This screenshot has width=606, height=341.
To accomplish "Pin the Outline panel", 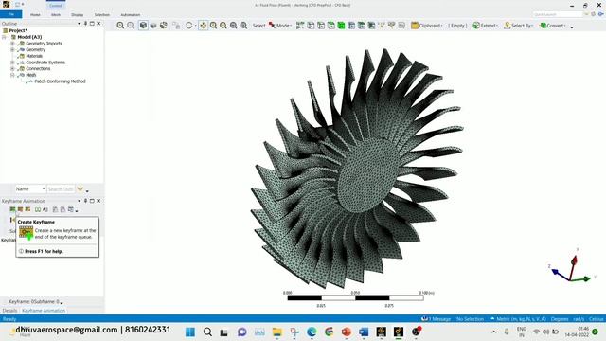I will 85,24.
